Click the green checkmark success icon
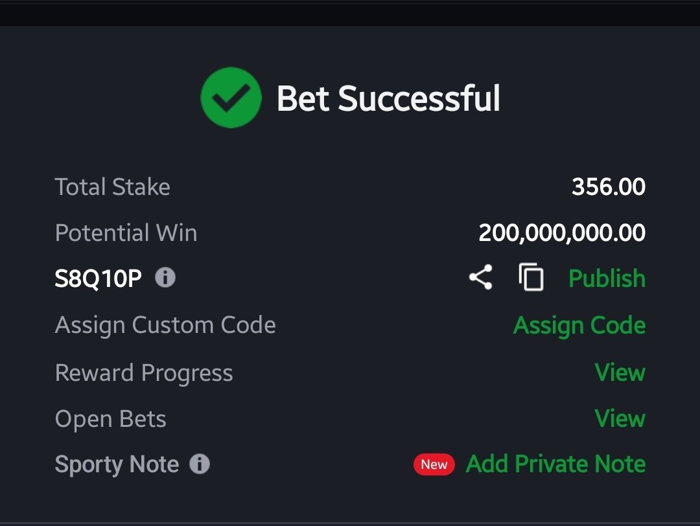The height and width of the screenshot is (526, 700). (231, 98)
